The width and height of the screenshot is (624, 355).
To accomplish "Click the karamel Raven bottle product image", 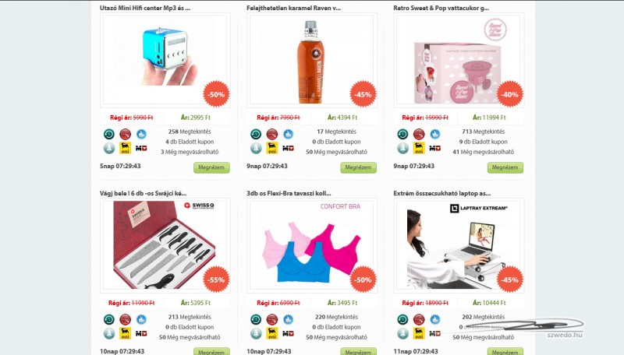I will pyautogui.click(x=311, y=61).
